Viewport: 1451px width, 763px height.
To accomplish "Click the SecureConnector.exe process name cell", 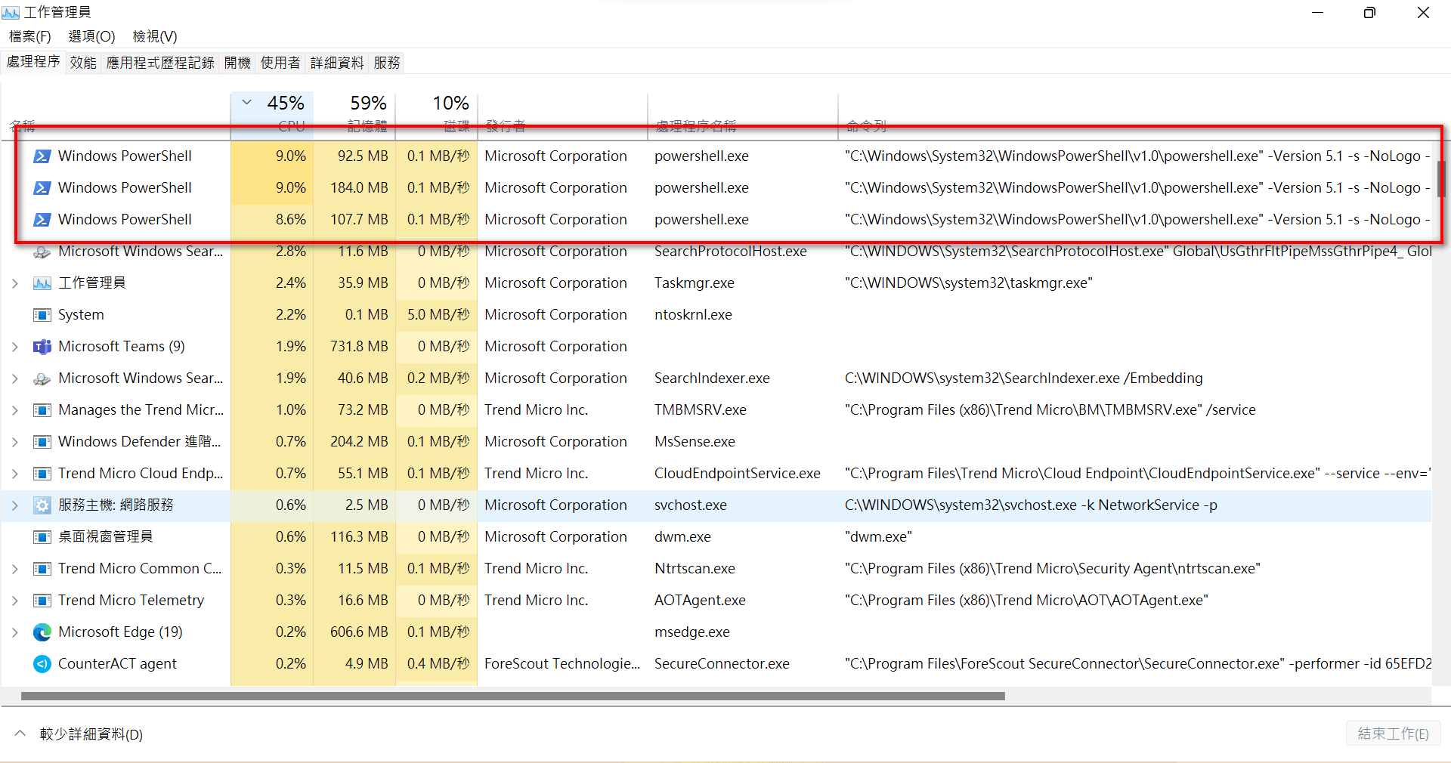I will (722, 664).
